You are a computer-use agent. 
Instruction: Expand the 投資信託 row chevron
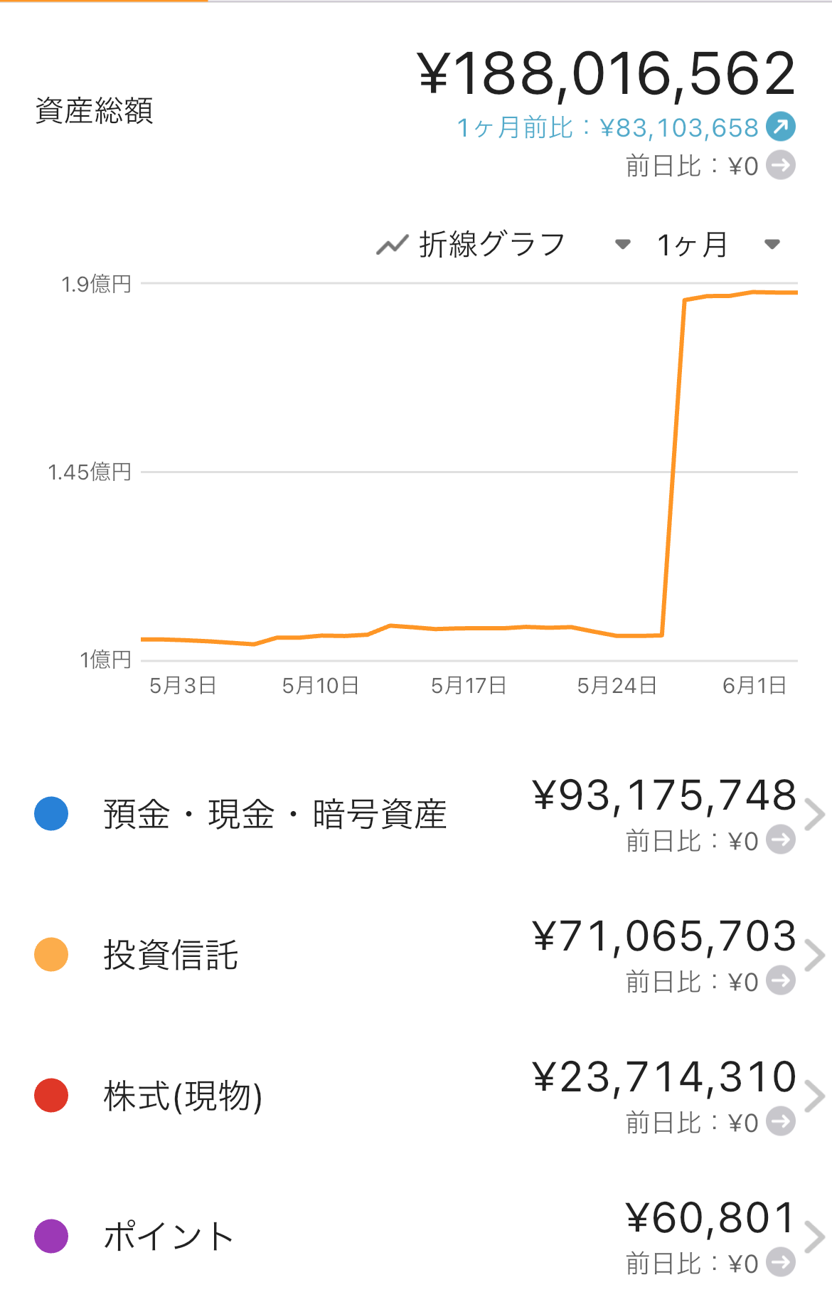pyautogui.click(x=815, y=956)
